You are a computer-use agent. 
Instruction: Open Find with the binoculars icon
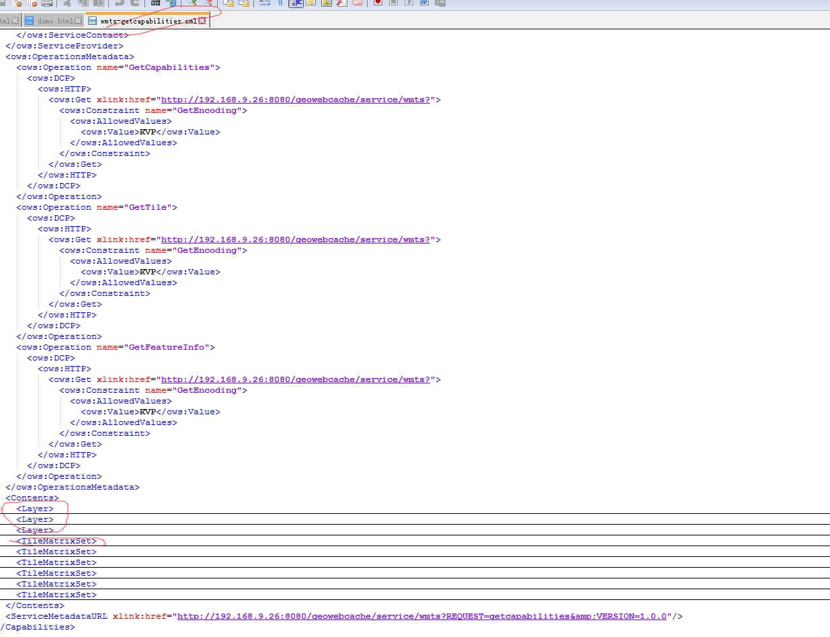click(x=155, y=3)
